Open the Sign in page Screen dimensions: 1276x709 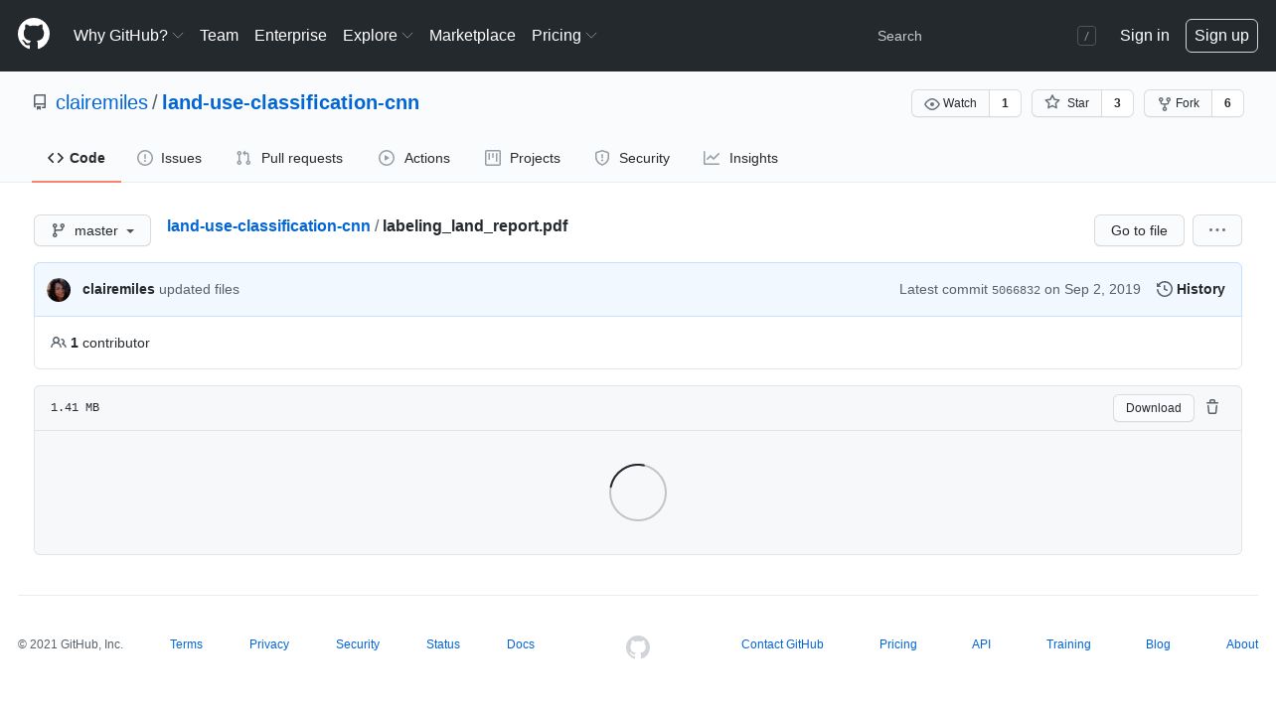click(1144, 36)
